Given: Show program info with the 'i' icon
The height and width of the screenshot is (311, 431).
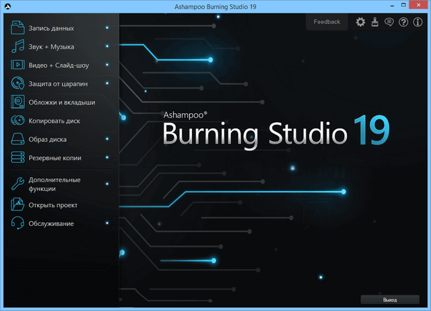Looking at the screenshot, I should 418,22.
